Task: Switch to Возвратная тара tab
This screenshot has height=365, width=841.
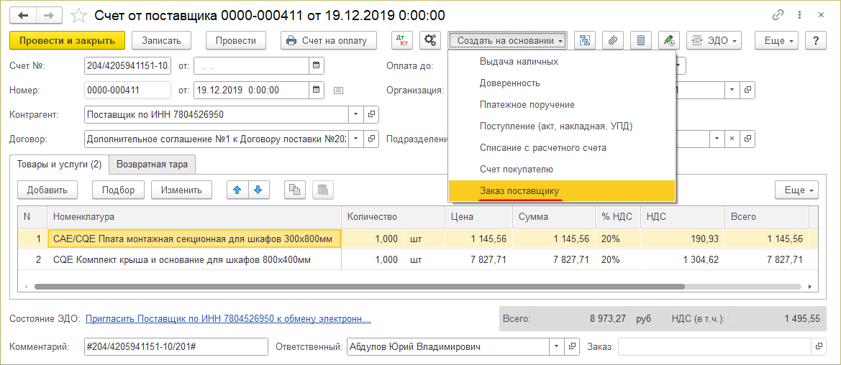Action: 153,165
